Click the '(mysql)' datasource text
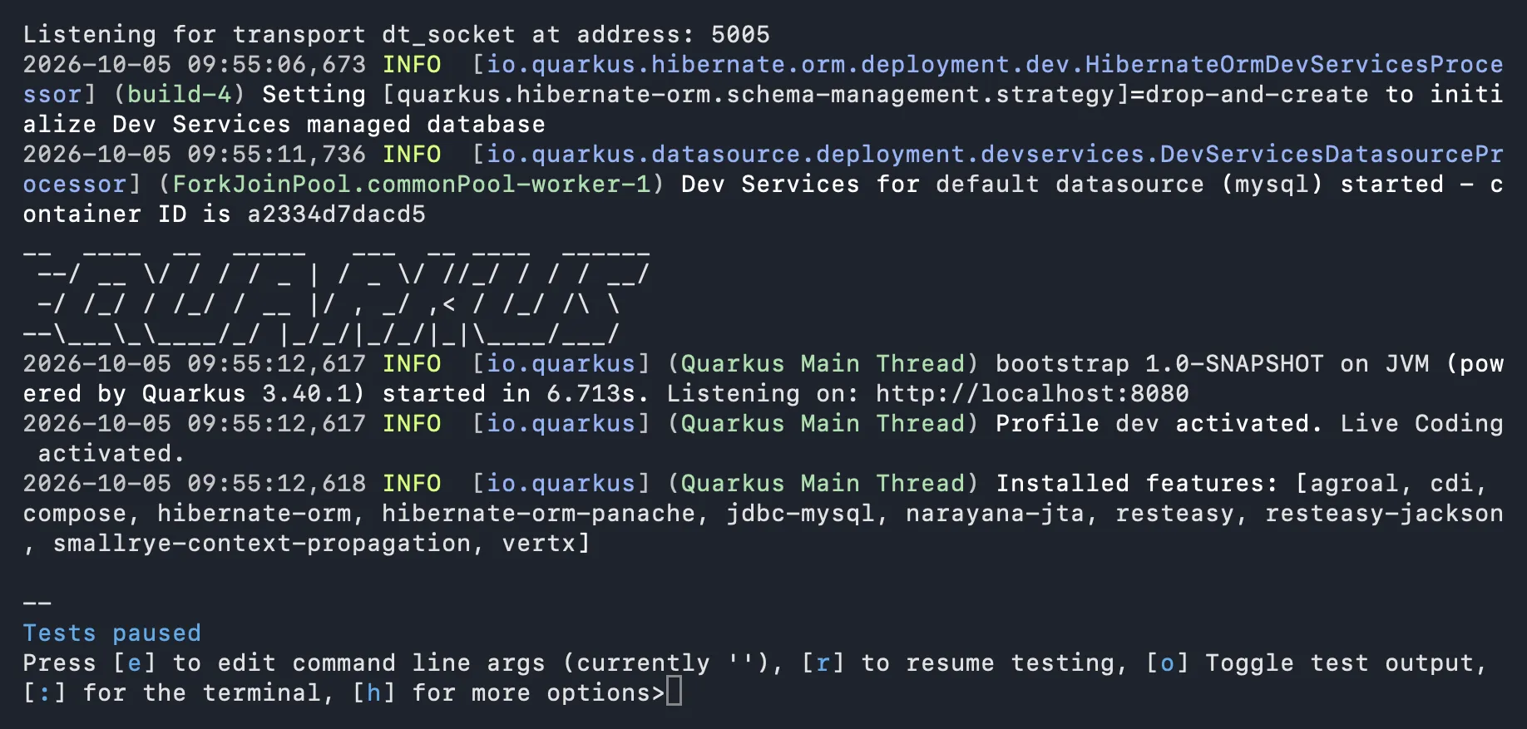 point(1272,184)
